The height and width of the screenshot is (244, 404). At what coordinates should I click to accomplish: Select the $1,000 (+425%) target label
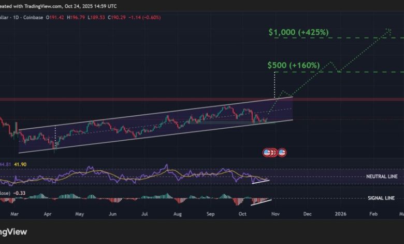tap(298, 32)
